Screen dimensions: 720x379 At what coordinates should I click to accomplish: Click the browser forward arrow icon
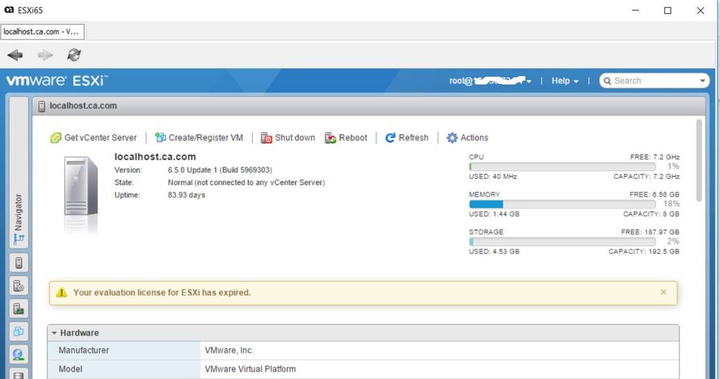(x=45, y=55)
